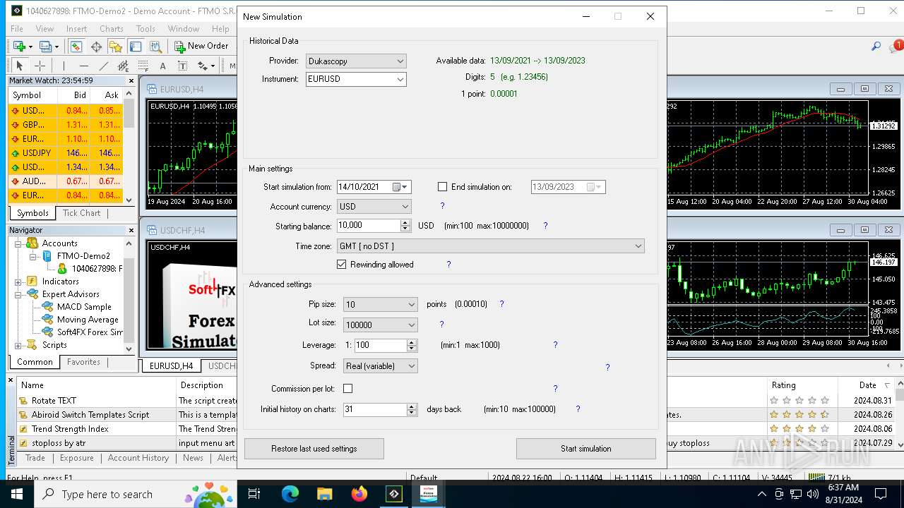Click the New Chart toolbar icon
The height and width of the screenshot is (508, 904).
coord(19,46)
